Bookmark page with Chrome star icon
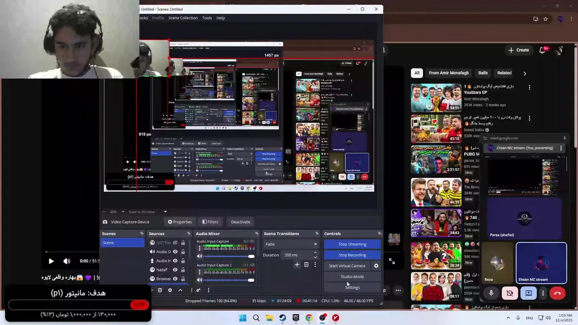This screenshot has height=325, width=578. [x=545, y=19]
